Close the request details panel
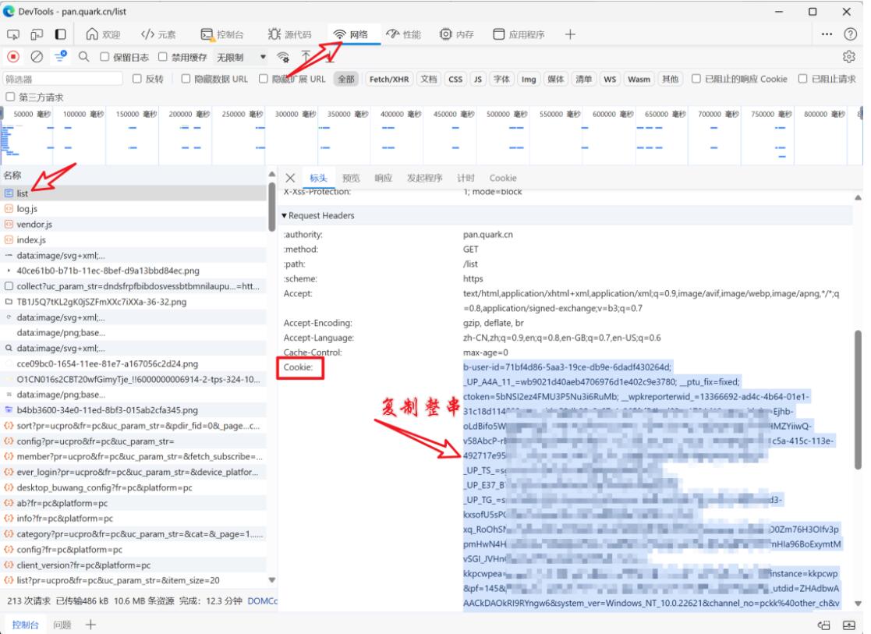The height and width of the screenshot is (634, 871). pyautogui.click(x=290, y=178)
